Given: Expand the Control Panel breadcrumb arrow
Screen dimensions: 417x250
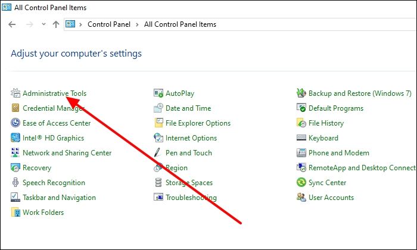Looking at the screenshot, I should pyautogui.click(x=137, y=24).
